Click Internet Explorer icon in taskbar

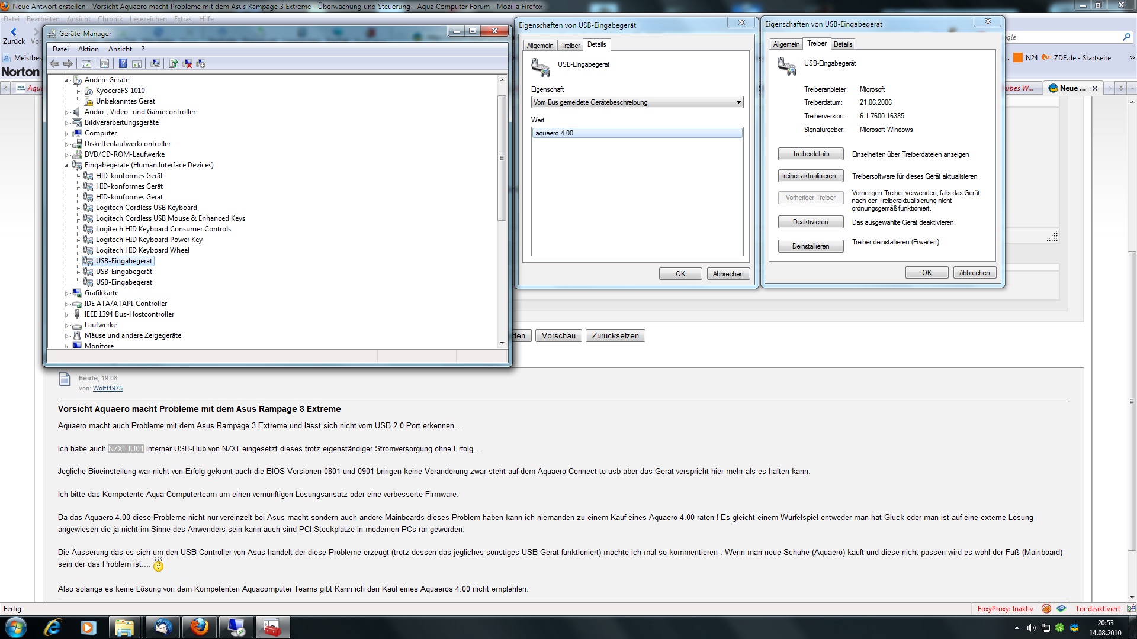click(53, 627)
